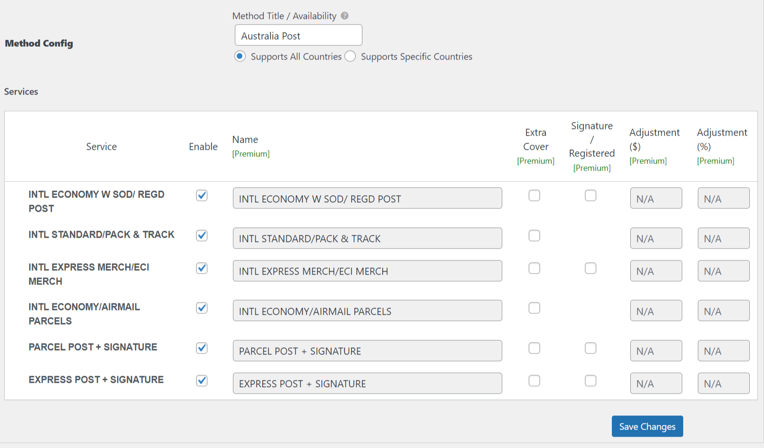This screenshot has height=448, width=764.
Task: Click name field EXPRESS POST + SIGNATURE
Action: [x=368, y=383]
